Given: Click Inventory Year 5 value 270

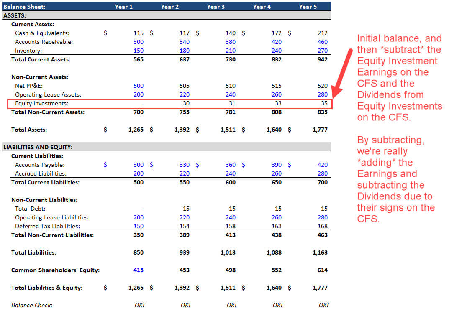Looking at the screenshot, I should (x=323, y=51).
